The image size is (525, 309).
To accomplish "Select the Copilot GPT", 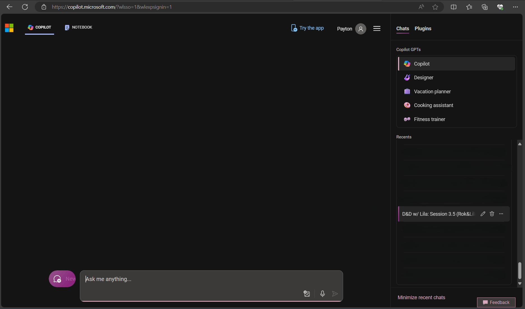I will pos(457,64).
